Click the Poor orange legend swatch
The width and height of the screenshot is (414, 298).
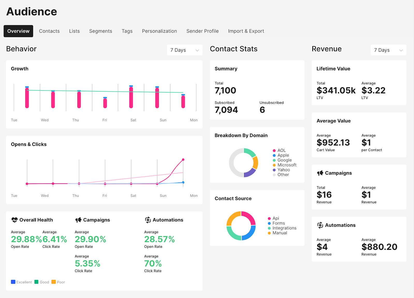(54, 282)
